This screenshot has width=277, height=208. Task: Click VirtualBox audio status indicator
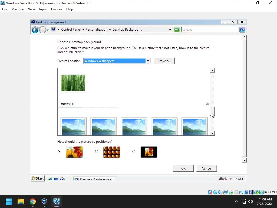220,192
